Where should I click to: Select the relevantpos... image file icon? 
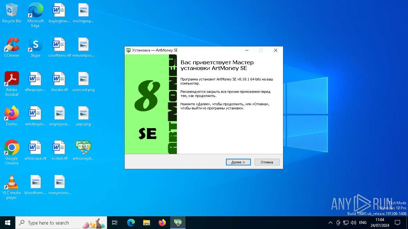pos(84,48)
